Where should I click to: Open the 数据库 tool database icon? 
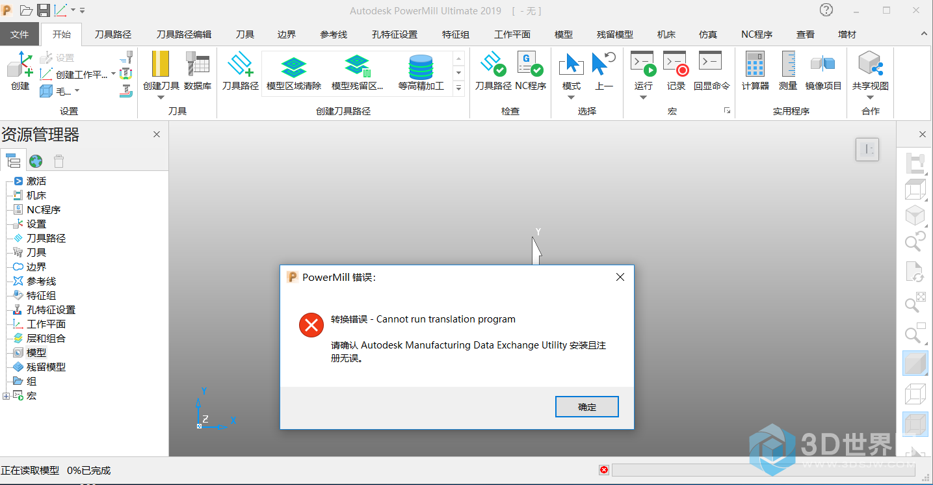197,64
